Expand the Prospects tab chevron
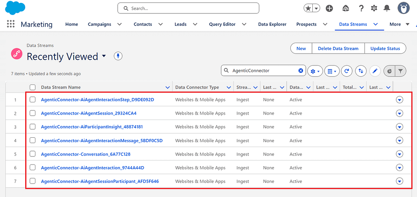The height and width of the screenshot is (197, 417). 325,24
